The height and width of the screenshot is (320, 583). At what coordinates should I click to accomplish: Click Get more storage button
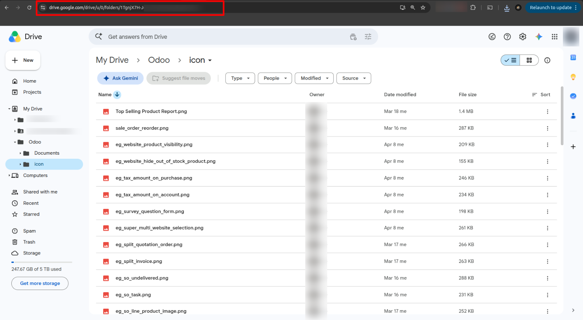pyautogui.click(x=40, y=283)
